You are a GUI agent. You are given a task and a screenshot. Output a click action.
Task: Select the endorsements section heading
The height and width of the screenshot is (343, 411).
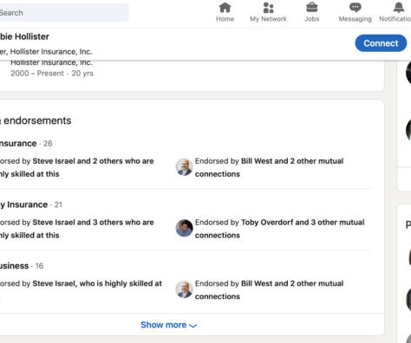point(36,120)
